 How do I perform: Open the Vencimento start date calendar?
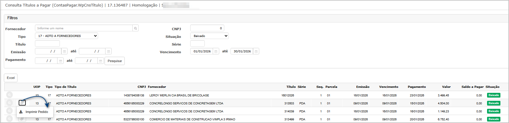(216, 51)
